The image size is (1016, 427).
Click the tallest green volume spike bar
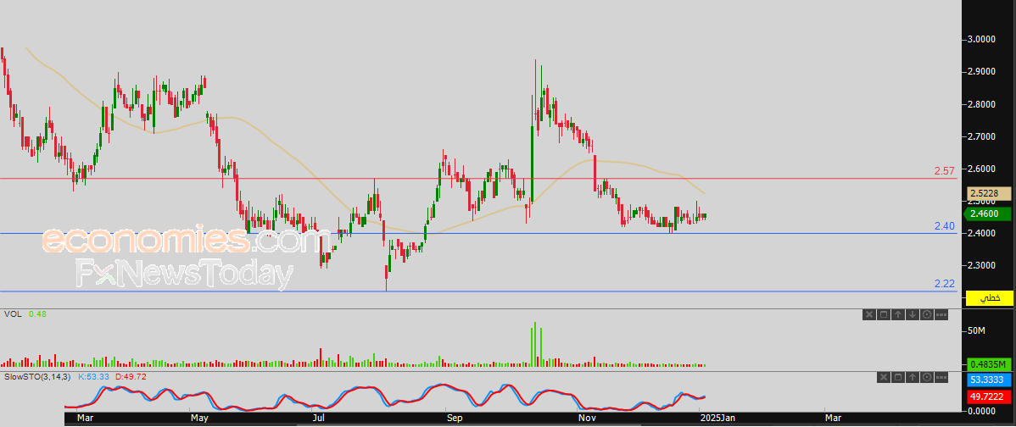pos(535,344)
